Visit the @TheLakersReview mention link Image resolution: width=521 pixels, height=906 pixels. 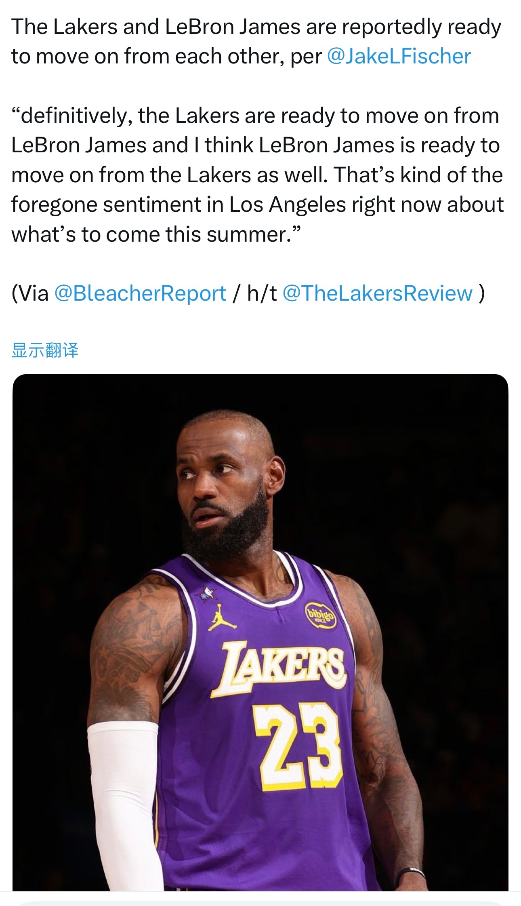pos(378,293)
